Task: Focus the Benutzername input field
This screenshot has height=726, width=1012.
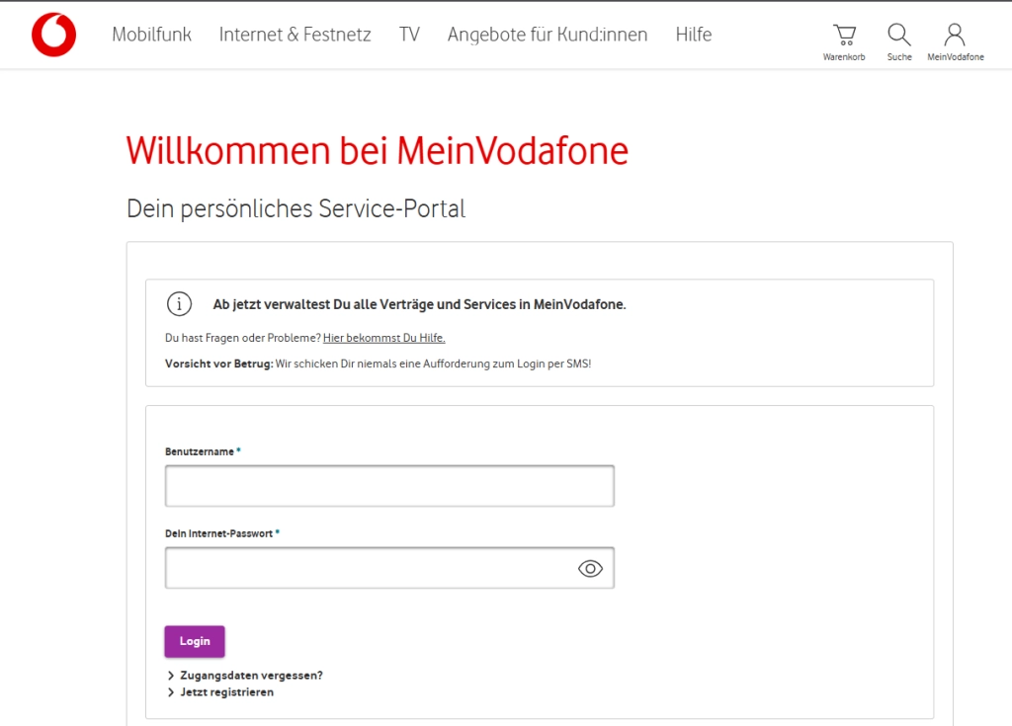Action: pyautogui.click(x=389, y=486)
